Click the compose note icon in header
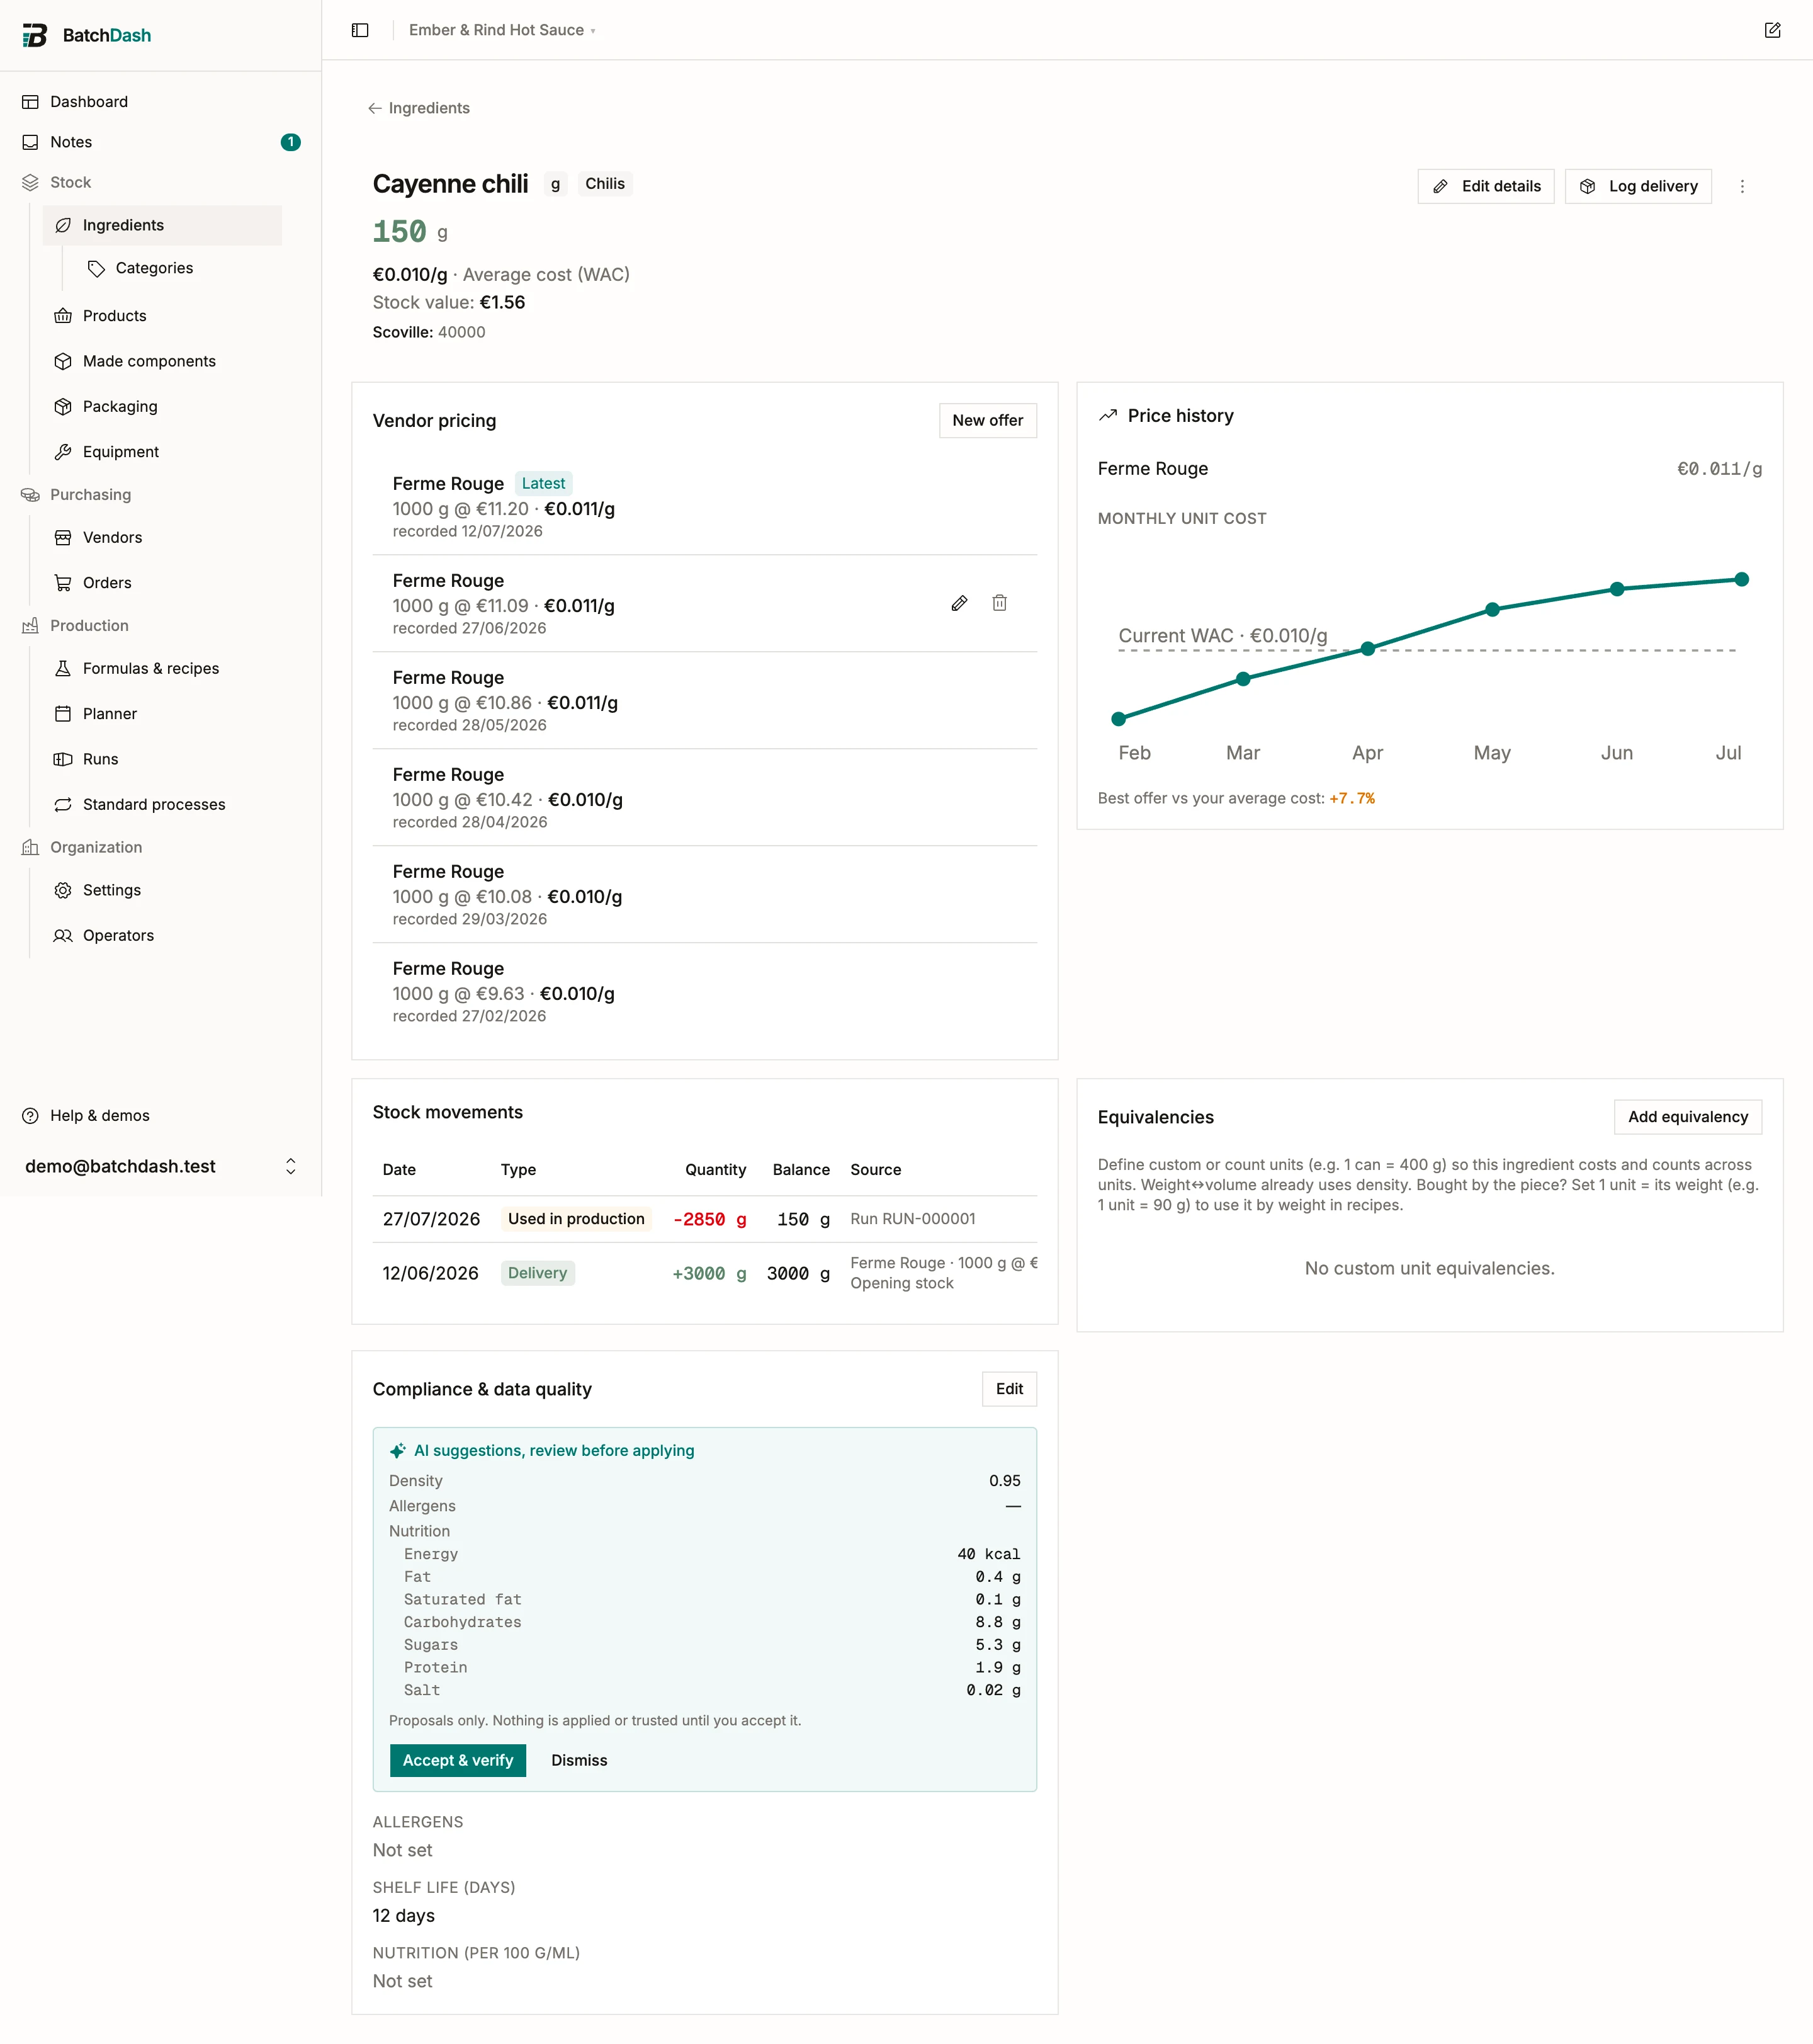This screenshot has height=2044, width=1813. 1772,30
